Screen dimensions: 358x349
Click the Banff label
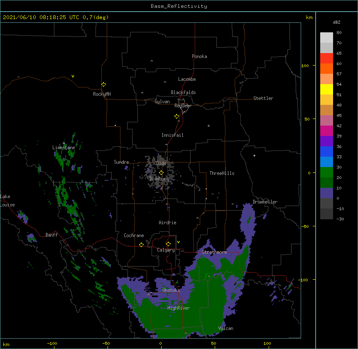51,235
